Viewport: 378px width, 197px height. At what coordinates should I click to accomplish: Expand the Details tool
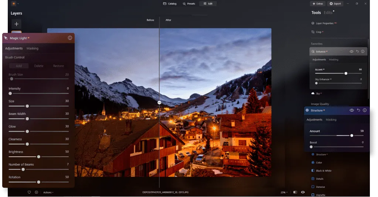317,179
